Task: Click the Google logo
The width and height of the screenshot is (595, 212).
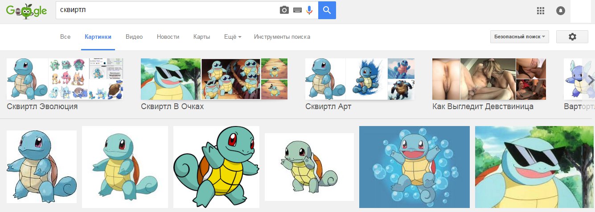Action: (x=26, y=11)
